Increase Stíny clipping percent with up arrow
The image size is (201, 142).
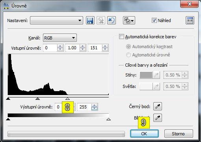tap(185, 73)
